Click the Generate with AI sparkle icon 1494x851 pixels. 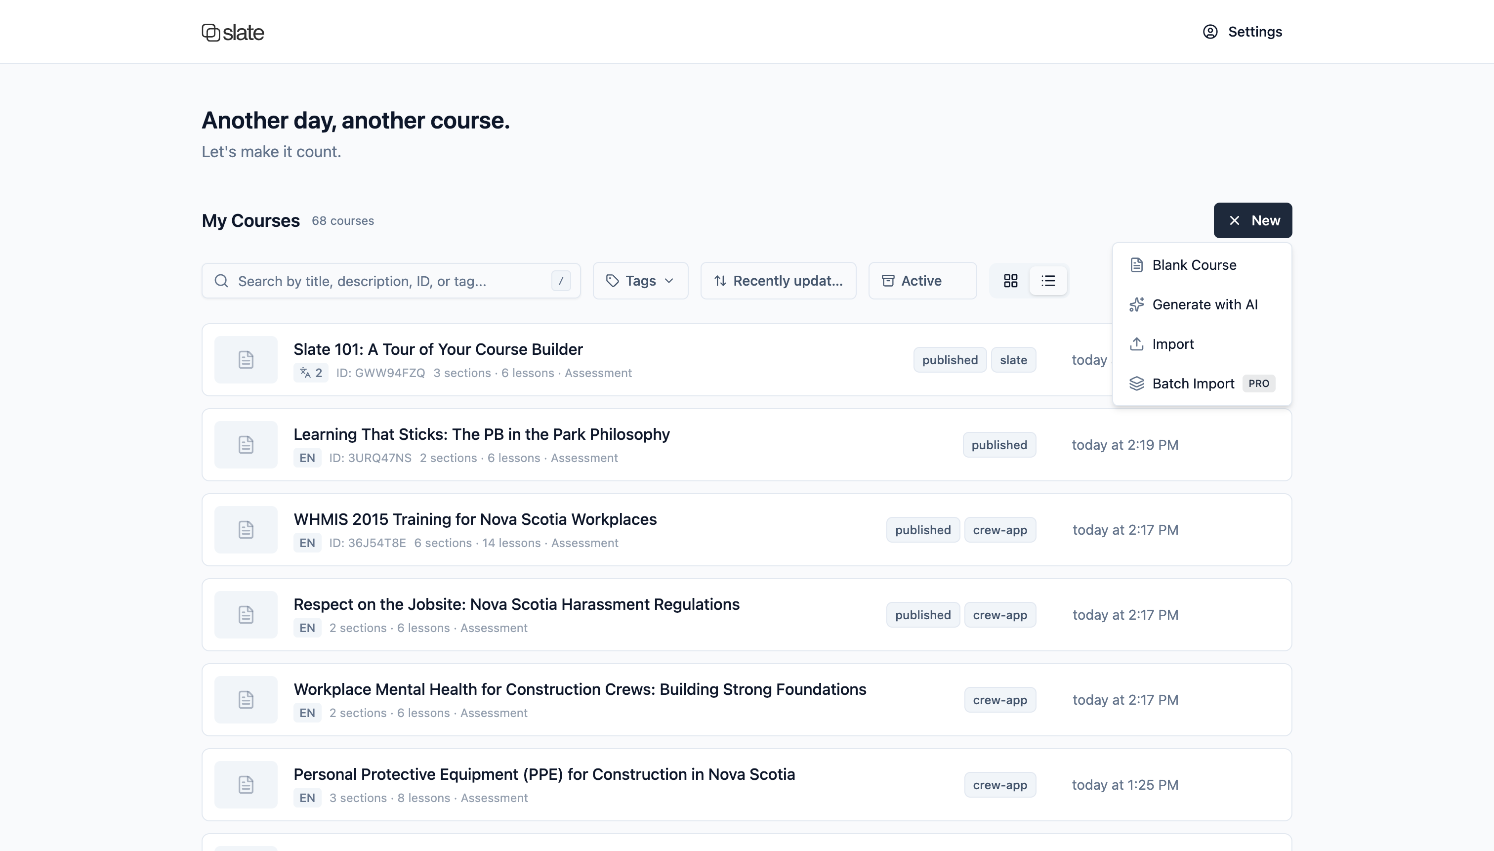point(1137,304)
